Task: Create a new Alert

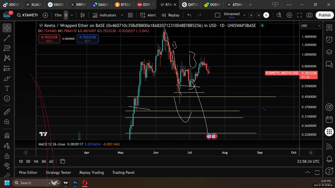Action: click(x=148, y=15)
